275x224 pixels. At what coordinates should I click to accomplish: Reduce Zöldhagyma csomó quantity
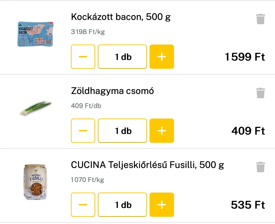pyautogui.click(x=83, y=131)
